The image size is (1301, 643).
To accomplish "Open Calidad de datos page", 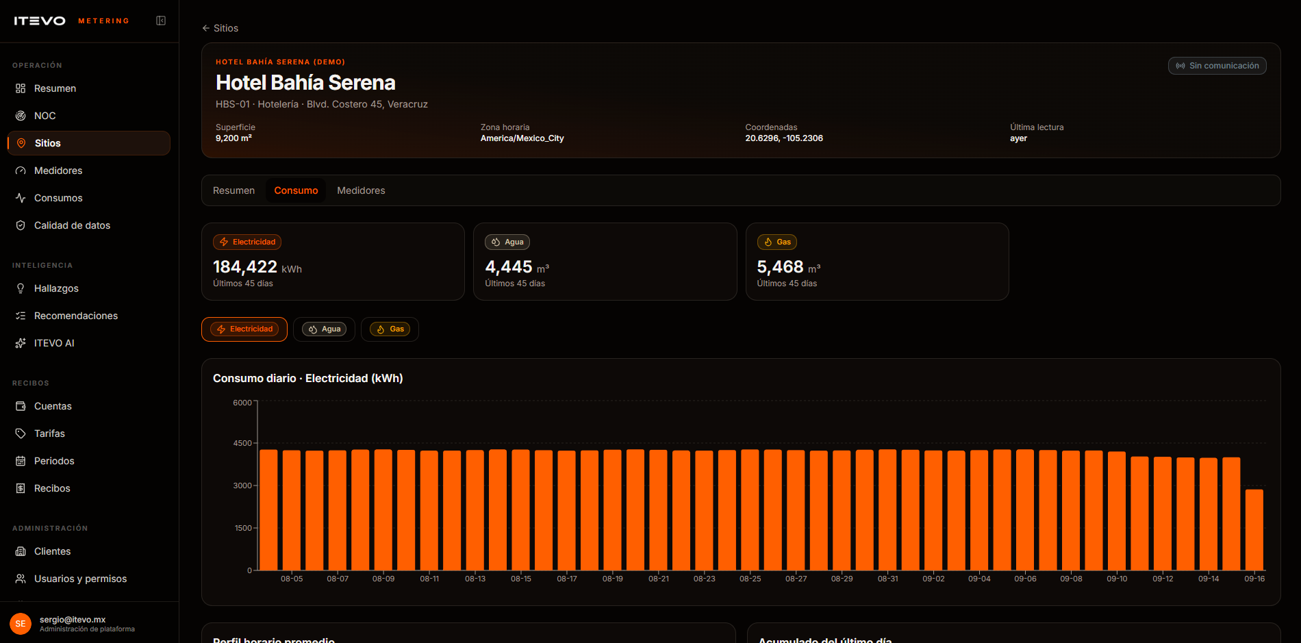I will 89,225.
